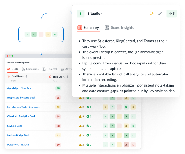185x154 pixels.
Task: Click the S badge in the PulseSync row
Action: click(105, 145)
